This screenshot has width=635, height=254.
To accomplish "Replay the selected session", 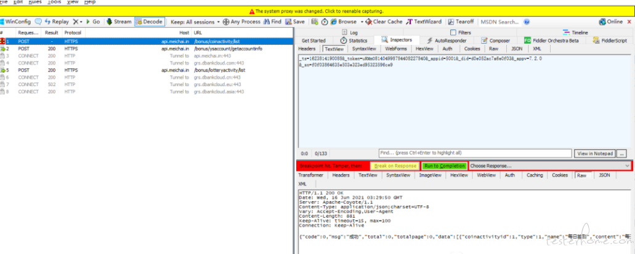I will [57, 22].
